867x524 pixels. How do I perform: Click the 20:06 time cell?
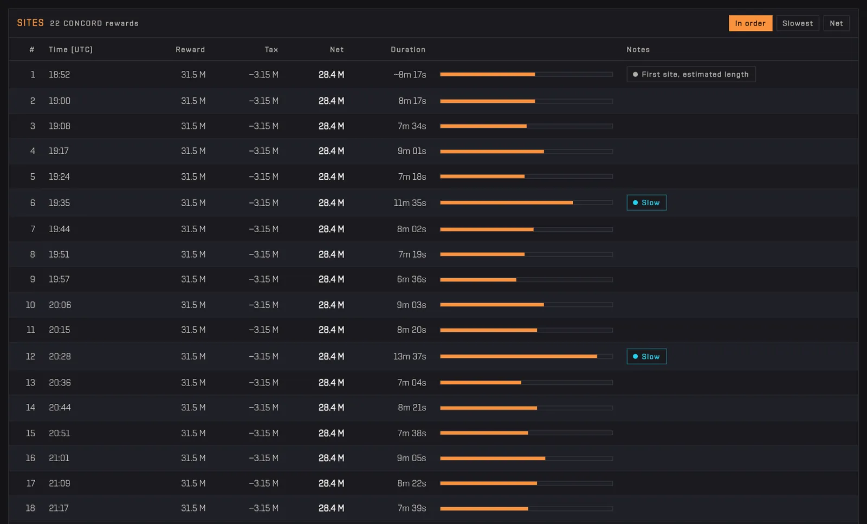[60, 305]
